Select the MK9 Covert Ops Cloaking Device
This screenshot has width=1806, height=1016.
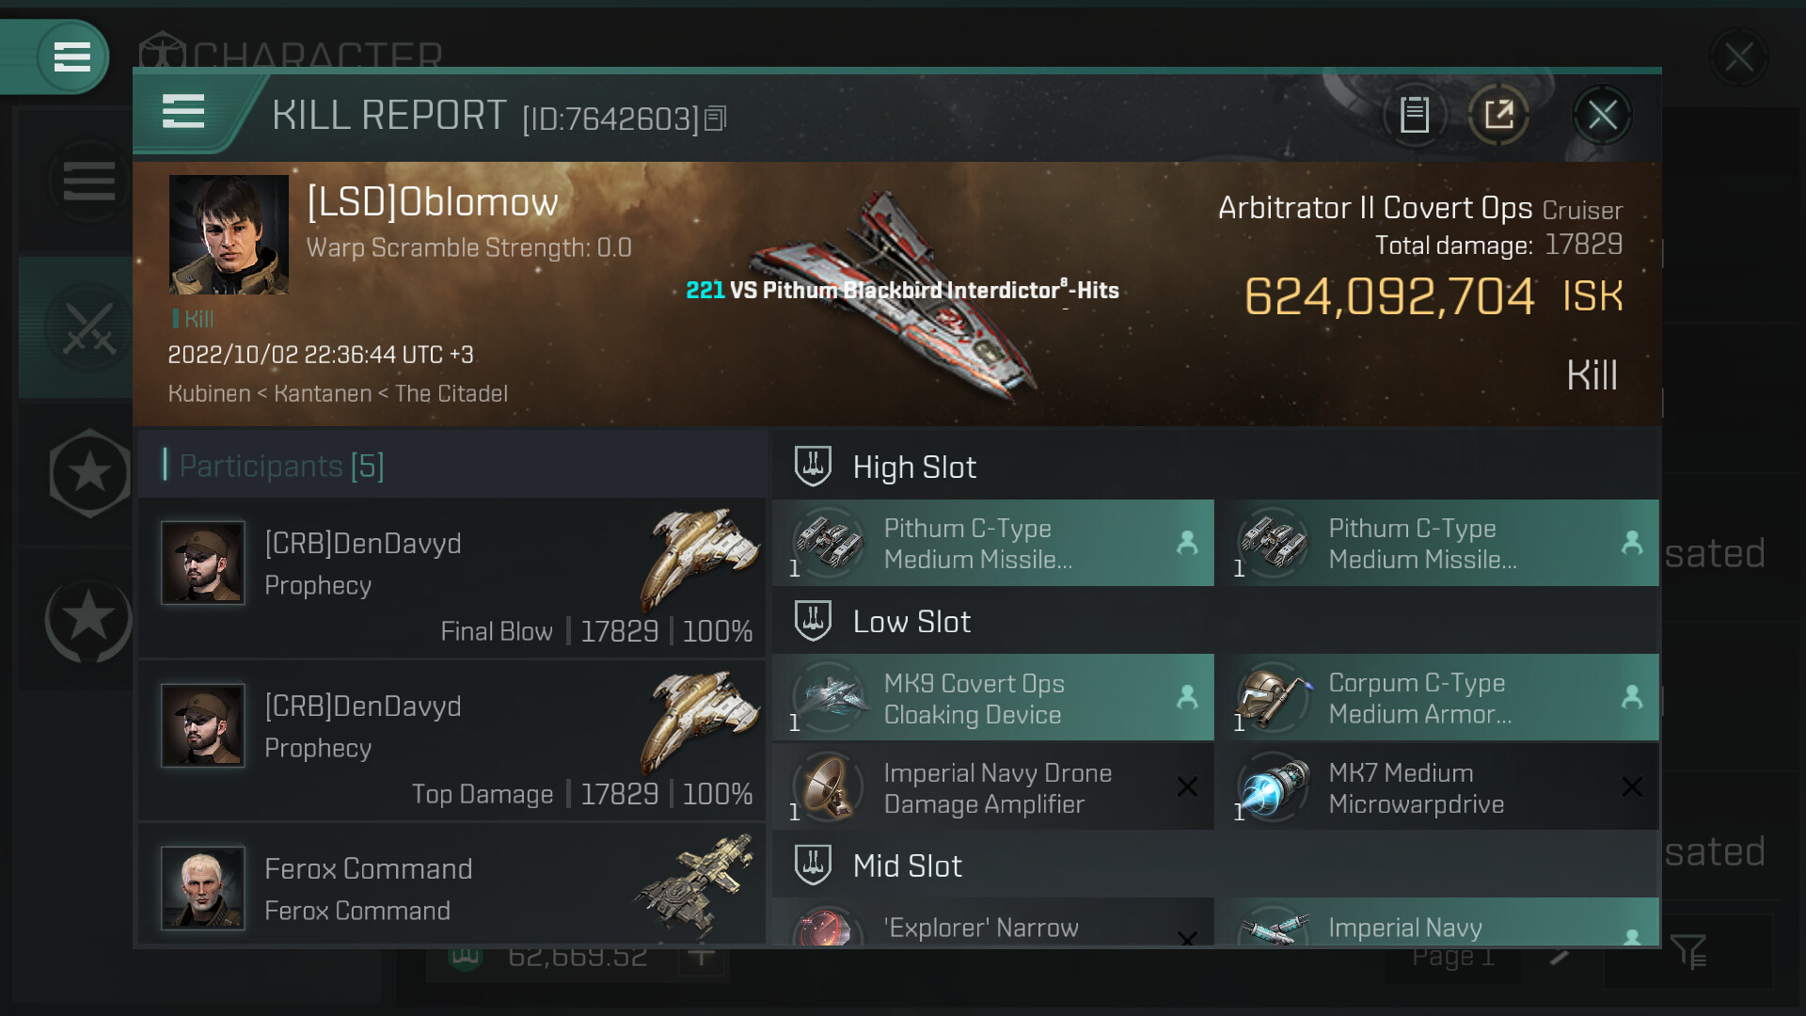point(993,697)
